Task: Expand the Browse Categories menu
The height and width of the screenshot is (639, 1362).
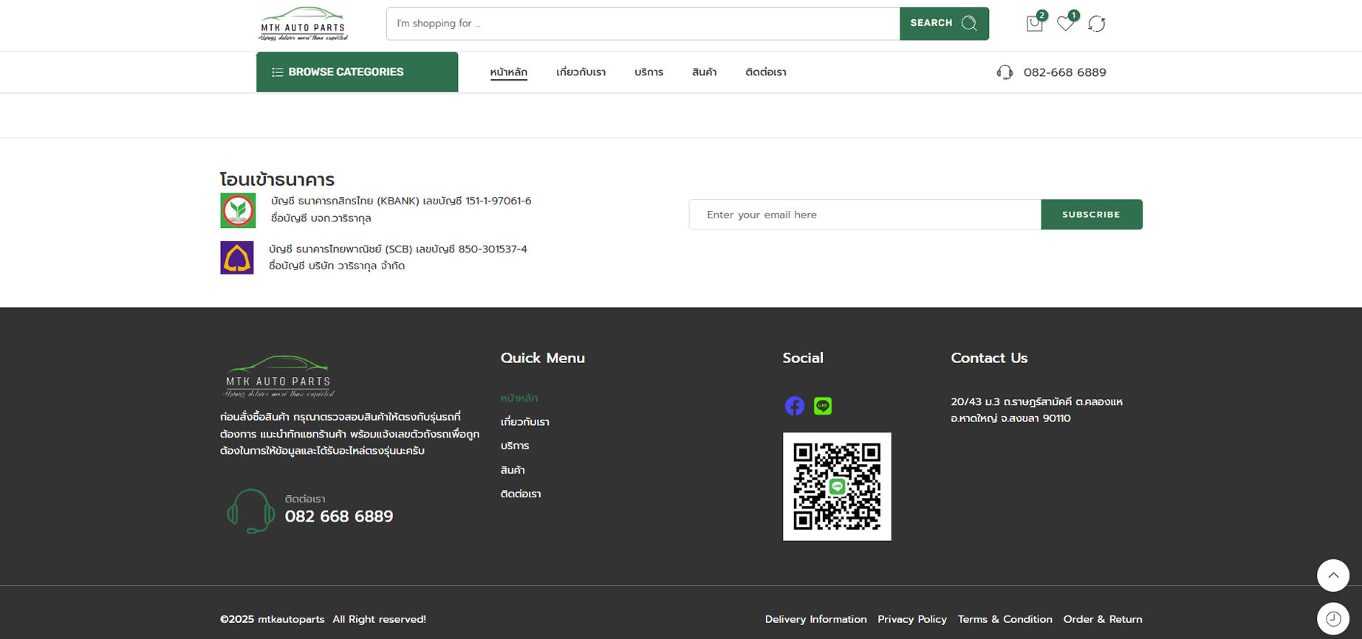Action: (357, 72)
